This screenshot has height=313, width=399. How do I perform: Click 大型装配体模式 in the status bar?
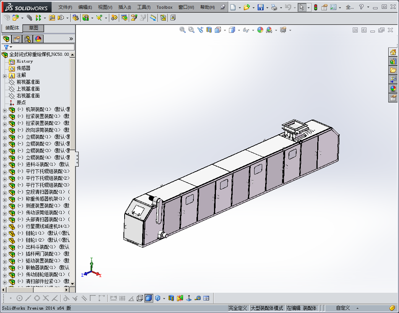[x=267, y=308]
